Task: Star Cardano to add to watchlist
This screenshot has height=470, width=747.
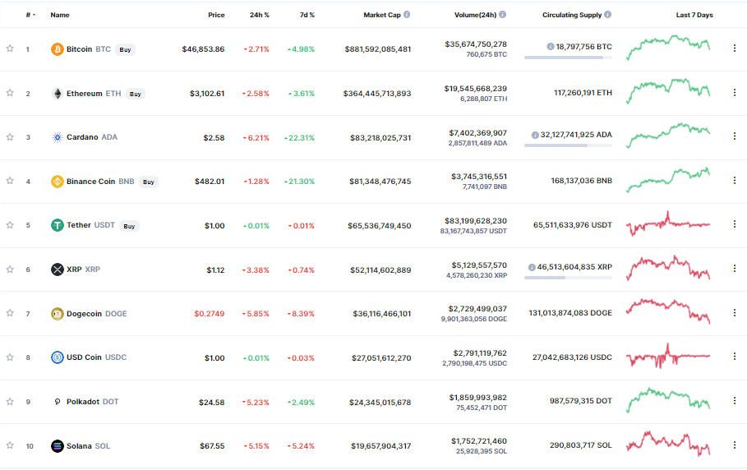Action: (10, 137)
